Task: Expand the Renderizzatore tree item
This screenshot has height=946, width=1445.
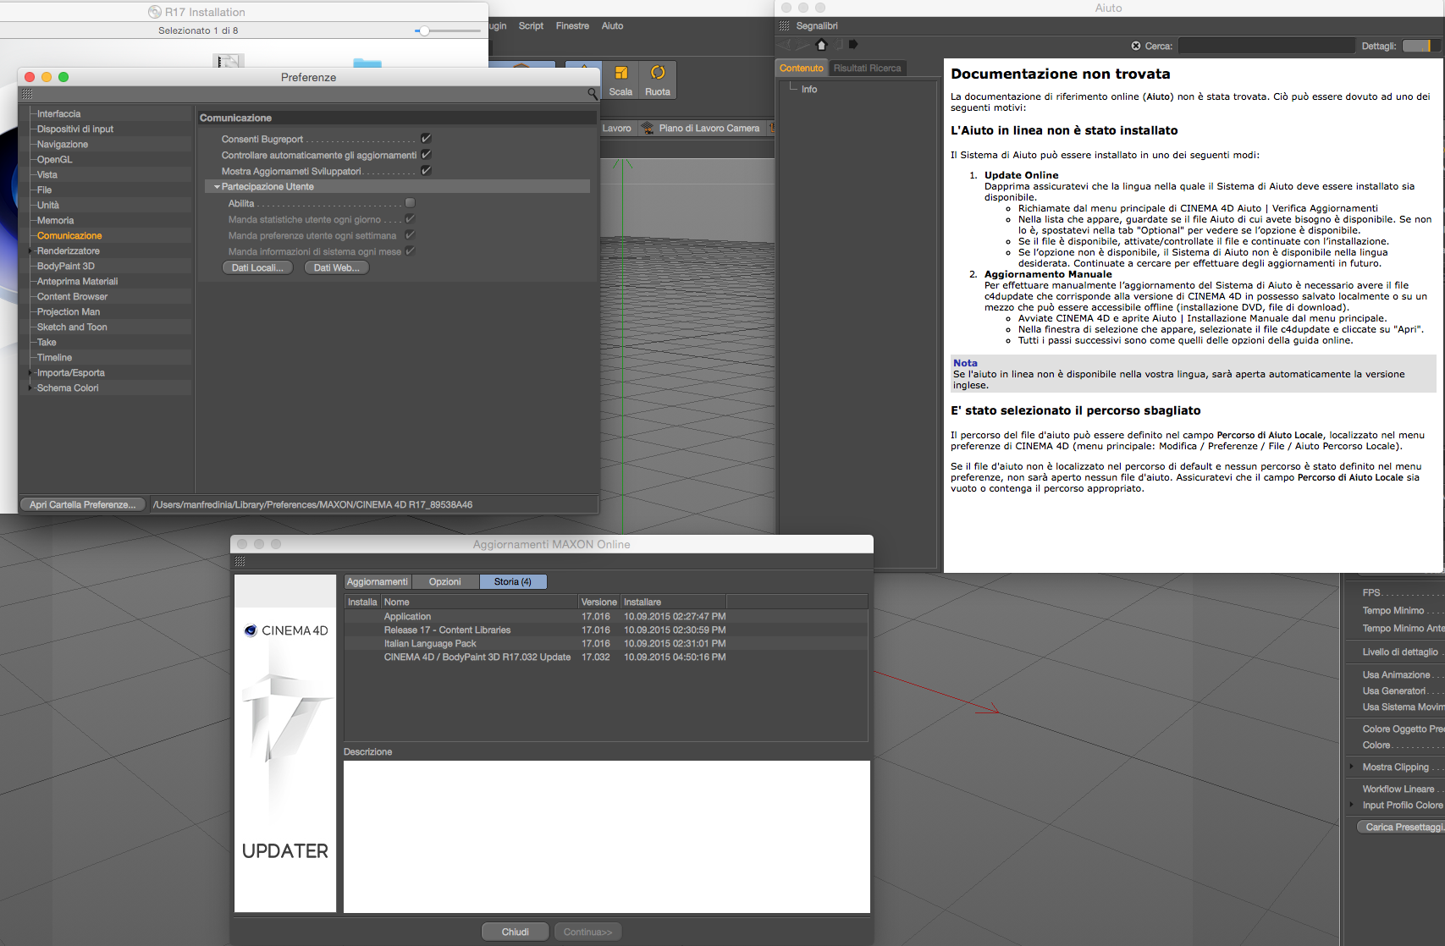Action: (x=31, y=250)
